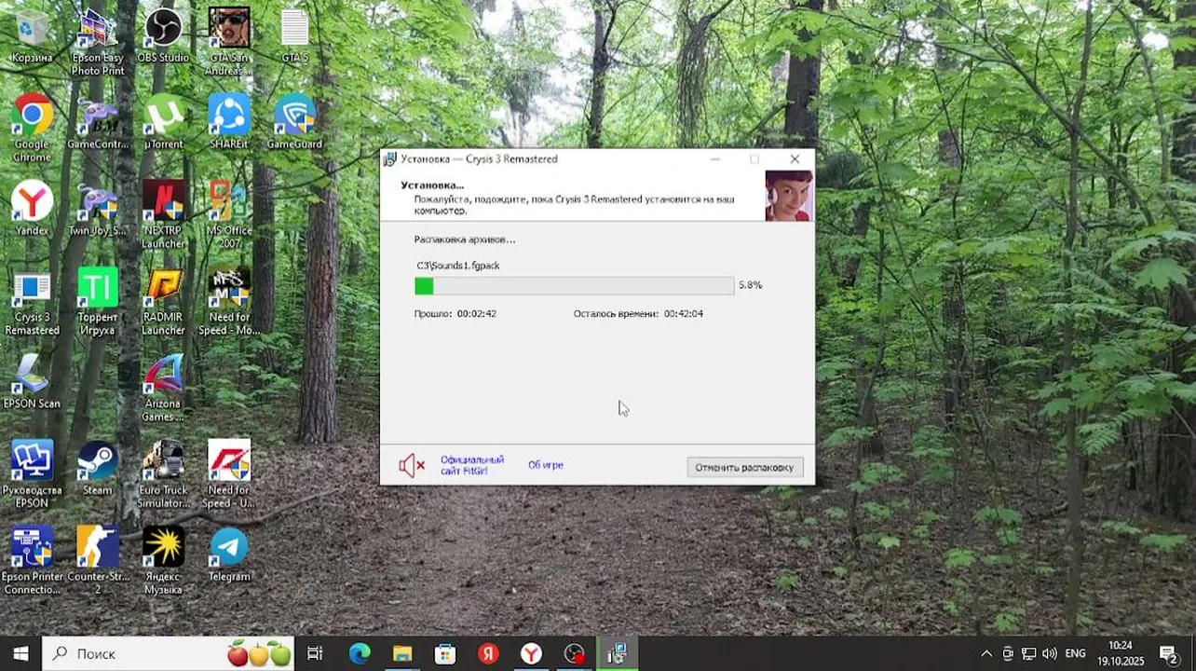Select Crysis 3 Remastered desktop icon

32,302
